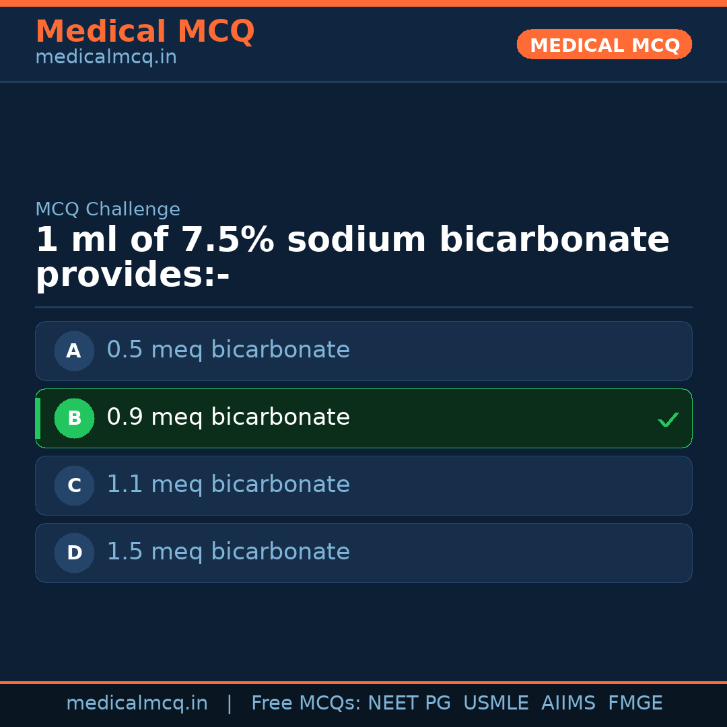Select the 0.9 meq bicarbonate answer text
This screenshot has height=727, width=727.
point(228,417)
